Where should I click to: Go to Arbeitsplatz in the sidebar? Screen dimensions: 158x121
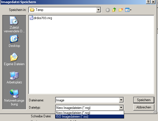(14, 77)
